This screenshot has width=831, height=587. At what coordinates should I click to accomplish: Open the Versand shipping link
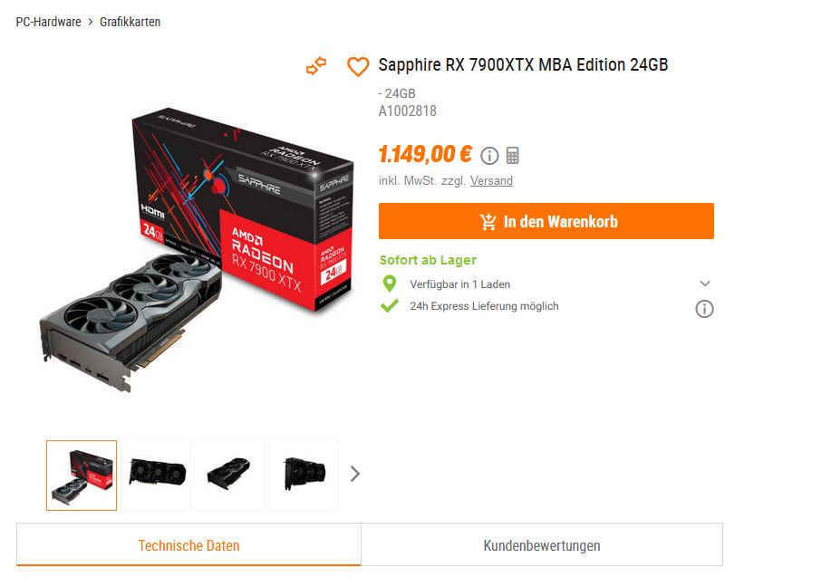(x=491, y=180)
